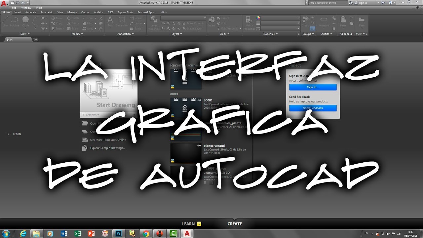The width and height of the screenshot is (423, 238).
Task: Click the Group tool
Action: point(305,21)
